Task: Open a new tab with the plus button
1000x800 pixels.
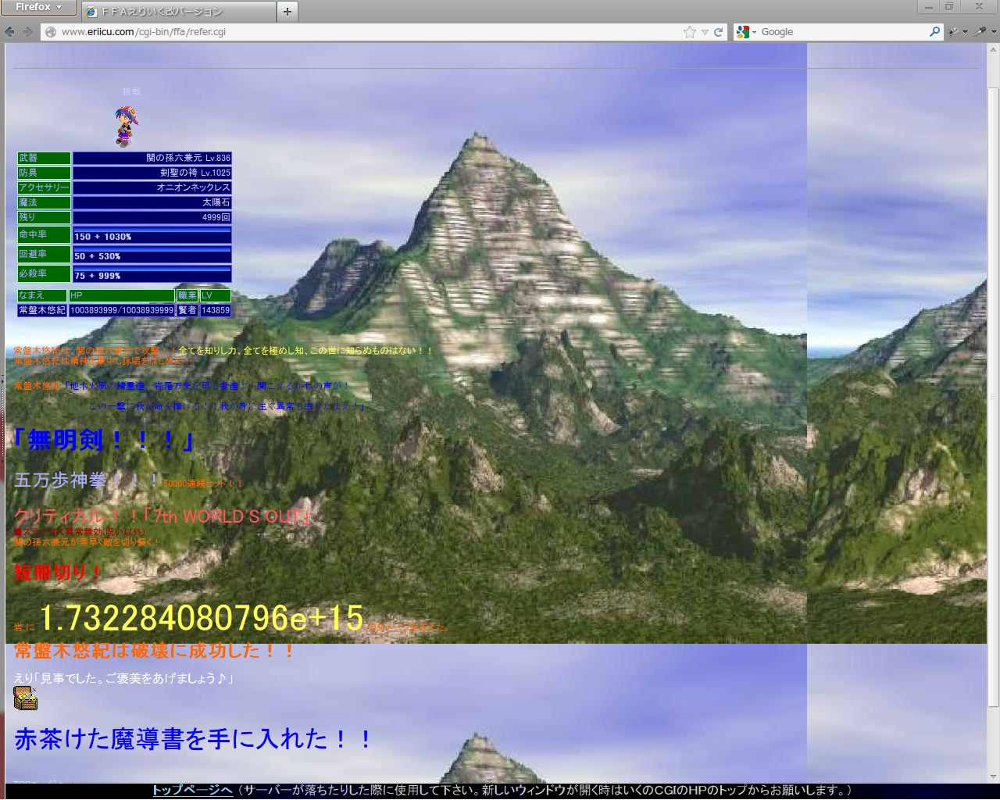Action: coord(287,12)
